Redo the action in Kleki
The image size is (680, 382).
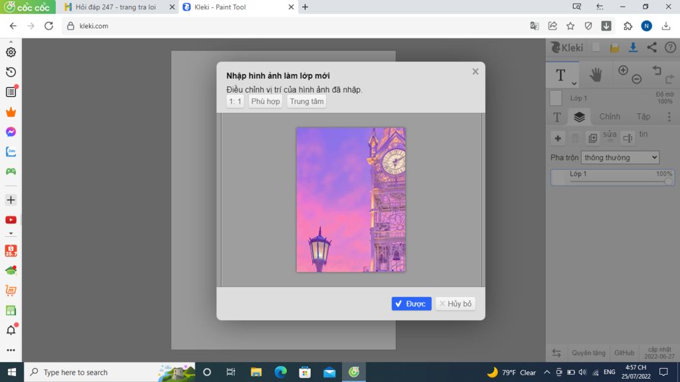(669, 80)
